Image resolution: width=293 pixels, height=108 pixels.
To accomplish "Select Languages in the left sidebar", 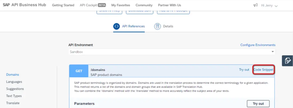I will 14,82.
